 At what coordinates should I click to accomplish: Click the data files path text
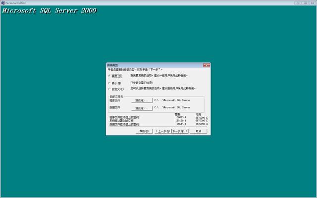point(172,107)
